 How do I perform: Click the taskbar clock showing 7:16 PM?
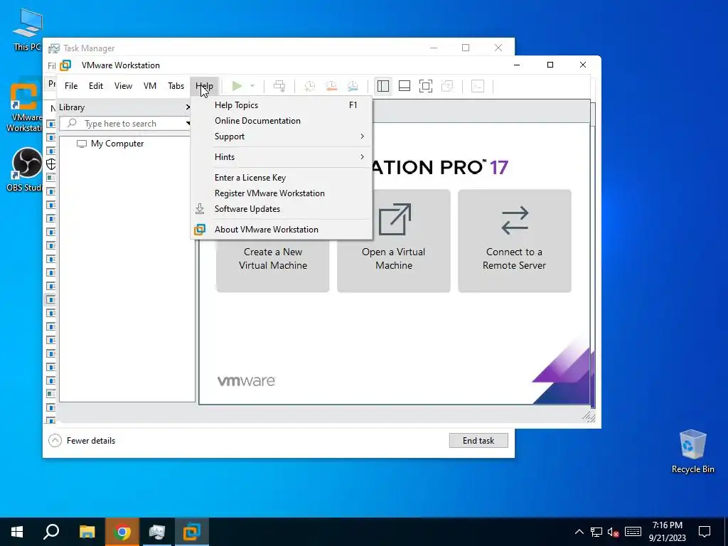coord(667,532)
